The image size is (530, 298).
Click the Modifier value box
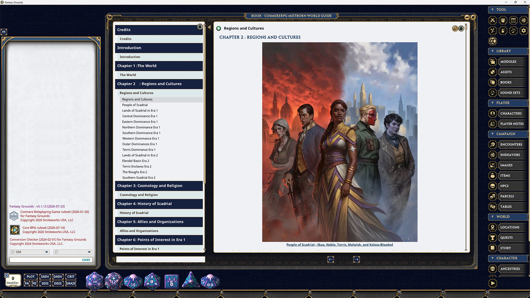coord(13,280)
